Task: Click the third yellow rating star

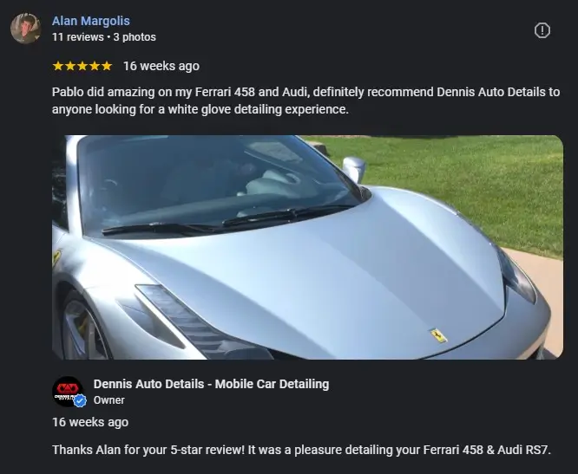Action: tap(82, 66)
